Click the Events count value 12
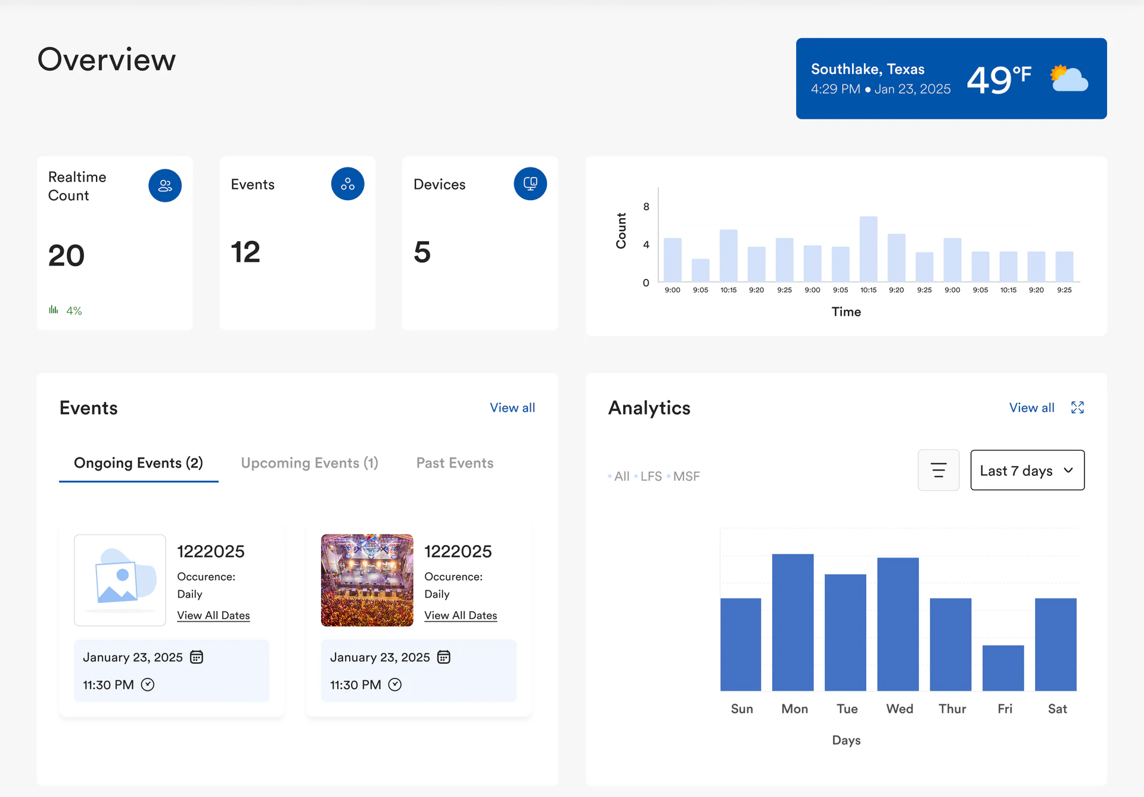The width and height of the screenshot is (1144, 797). (245, 252)
